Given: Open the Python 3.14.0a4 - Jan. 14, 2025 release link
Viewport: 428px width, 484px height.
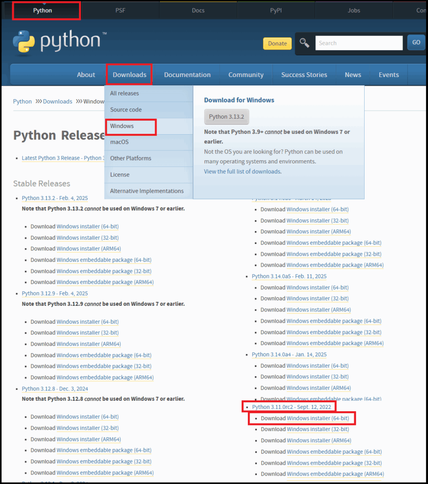Looking at the screenshot, I should tap(289, 354).
